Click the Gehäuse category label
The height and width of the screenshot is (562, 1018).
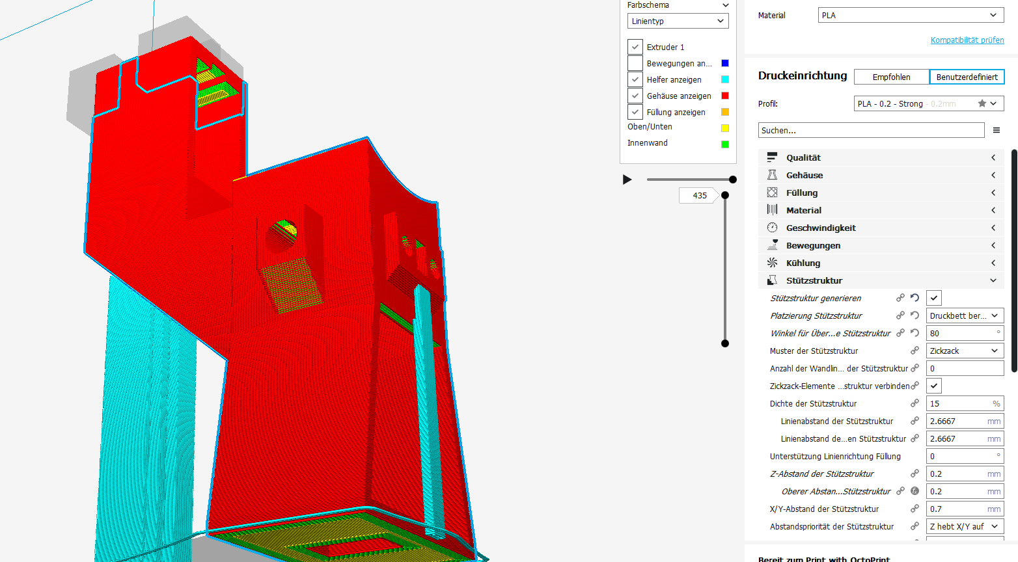pos(805,175)
